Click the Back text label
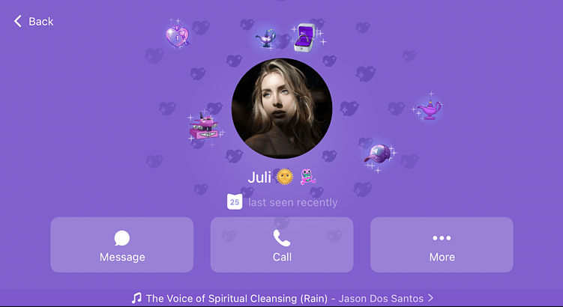The height and width of the screenshot is (307, 563). point(41,22)
